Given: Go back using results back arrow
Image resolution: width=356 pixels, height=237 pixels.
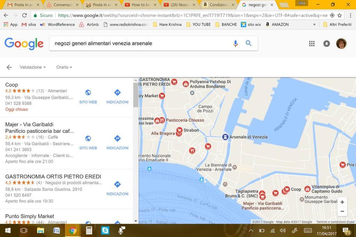Looking at the screenshot, I should [9, 67].
